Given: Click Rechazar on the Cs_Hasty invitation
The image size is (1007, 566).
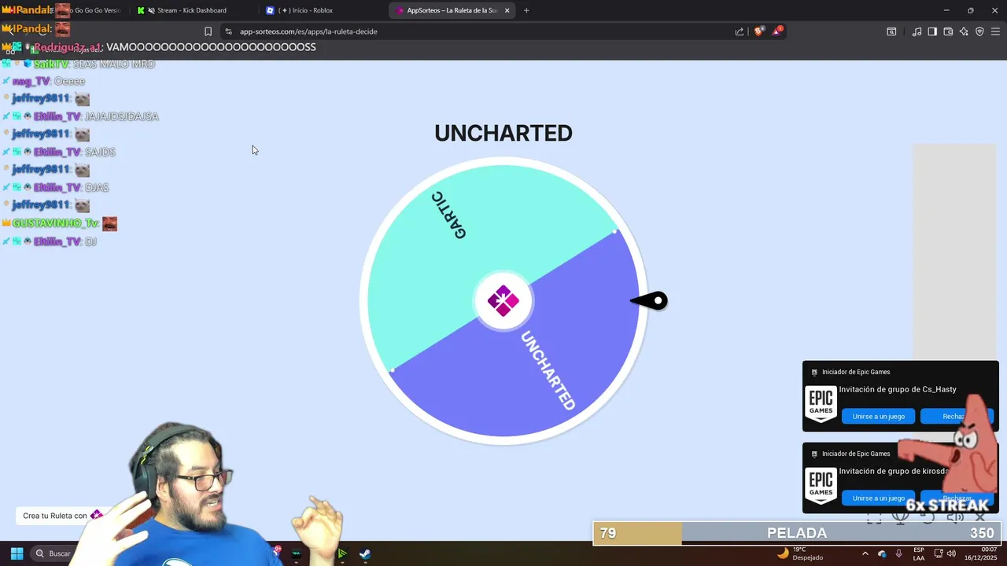Looking at the screenshot, I should pyautogui.click(x=957, y=416).
